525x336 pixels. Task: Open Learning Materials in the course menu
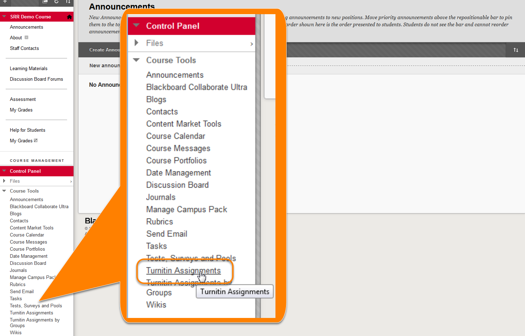tap(29, 68)
